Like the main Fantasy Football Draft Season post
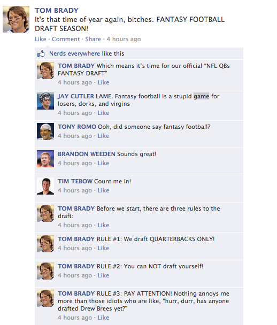This screenshot has height=325, width=277. click(x=41, y=39)
